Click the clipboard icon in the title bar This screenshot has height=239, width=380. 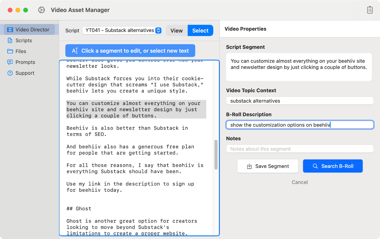[370, 9]
